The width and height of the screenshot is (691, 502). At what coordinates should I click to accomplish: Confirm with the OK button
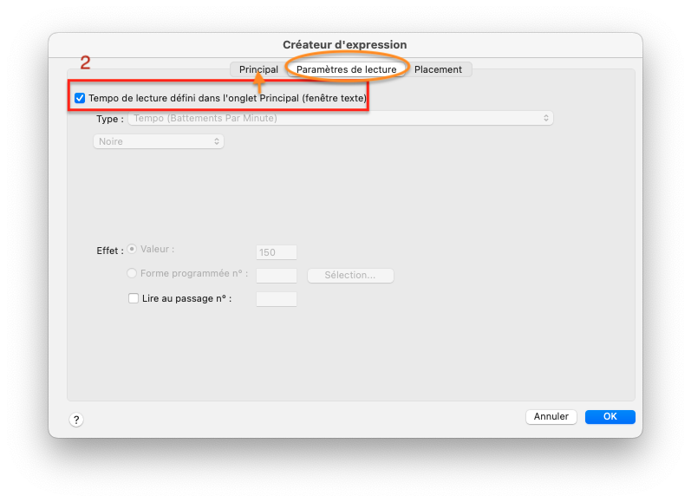coord(610,417)
